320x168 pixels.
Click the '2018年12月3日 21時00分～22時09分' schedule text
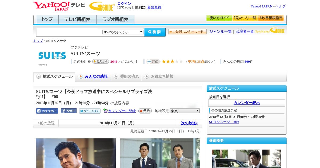pyautogui.click(x=237, y=117)
